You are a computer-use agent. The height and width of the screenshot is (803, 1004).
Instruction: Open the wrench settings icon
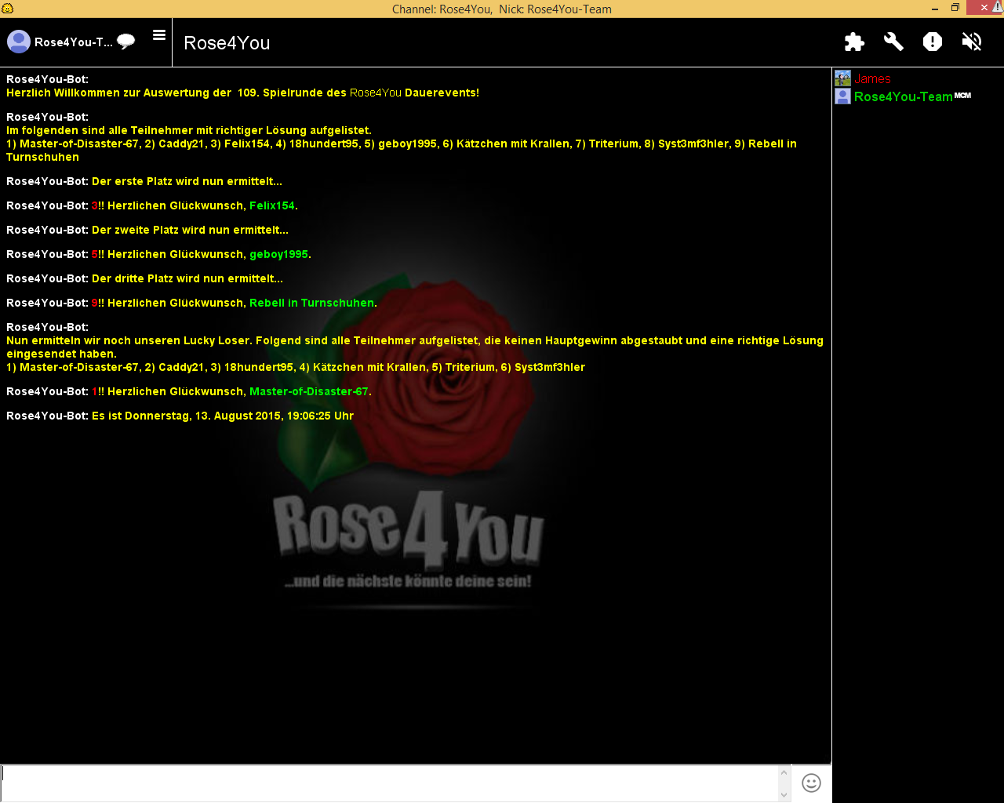[893, 42]
